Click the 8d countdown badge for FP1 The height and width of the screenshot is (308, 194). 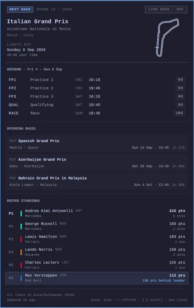click(180, 80)
